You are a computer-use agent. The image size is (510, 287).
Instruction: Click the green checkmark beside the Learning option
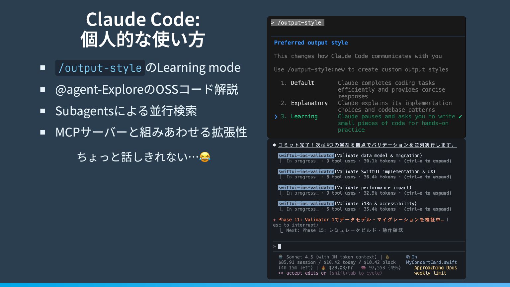click(460, 117)
